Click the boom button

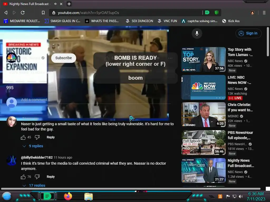[x=136, y=78]
